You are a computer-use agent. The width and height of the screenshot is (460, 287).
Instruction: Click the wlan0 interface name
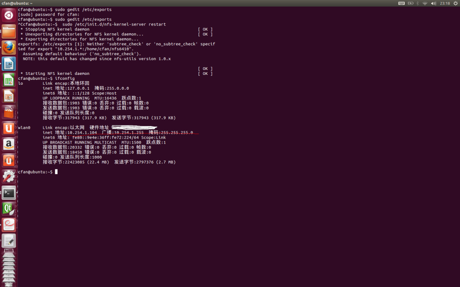pyautogui.click(x=24, y=128)
